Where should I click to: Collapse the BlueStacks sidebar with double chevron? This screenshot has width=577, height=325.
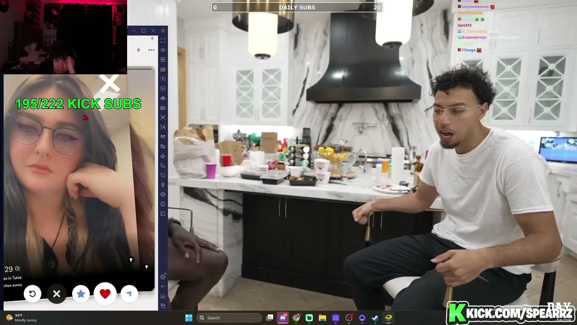tap(163, 31)
